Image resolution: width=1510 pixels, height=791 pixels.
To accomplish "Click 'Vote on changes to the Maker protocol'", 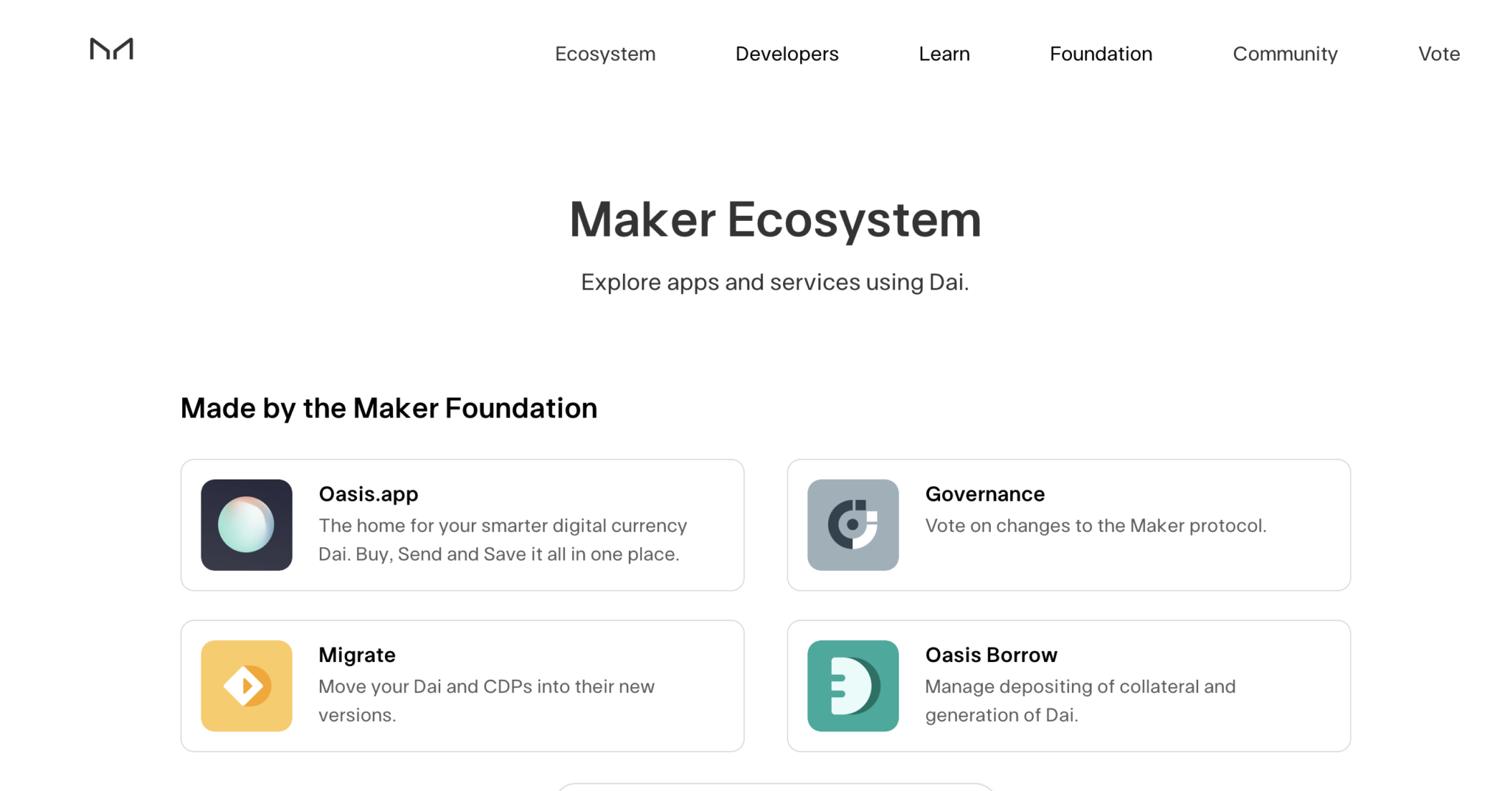I will point(1096,526).
